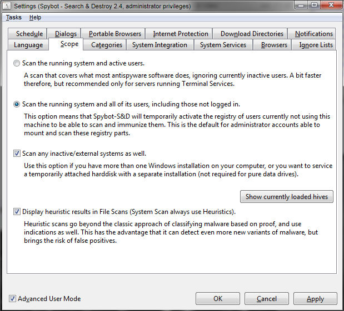
Task: Open the System Services tab
Action: click(x=223, y=45)
